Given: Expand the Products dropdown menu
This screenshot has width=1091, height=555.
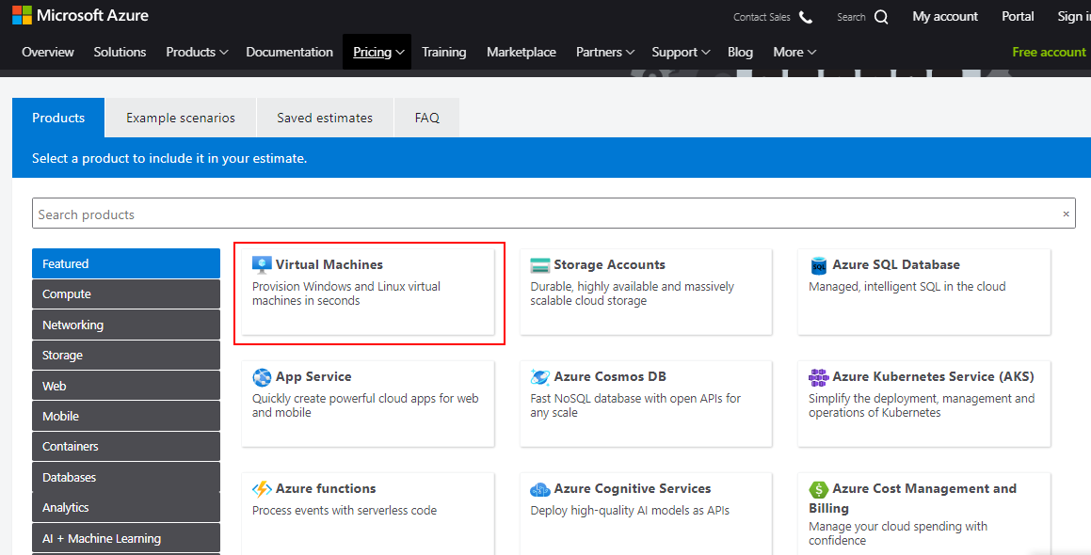Looking at the screenshot, I should click(197, 53).
